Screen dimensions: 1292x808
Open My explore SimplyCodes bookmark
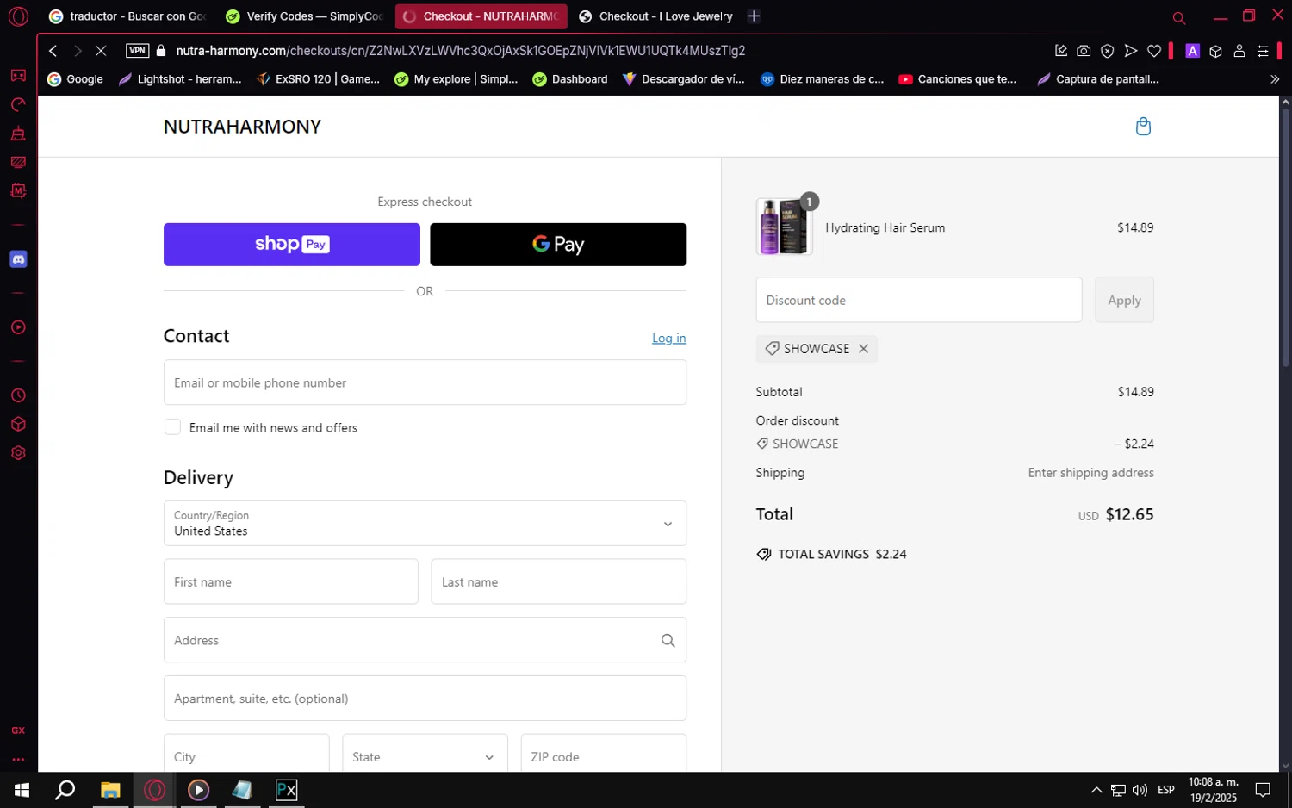[x=456, y=79]
